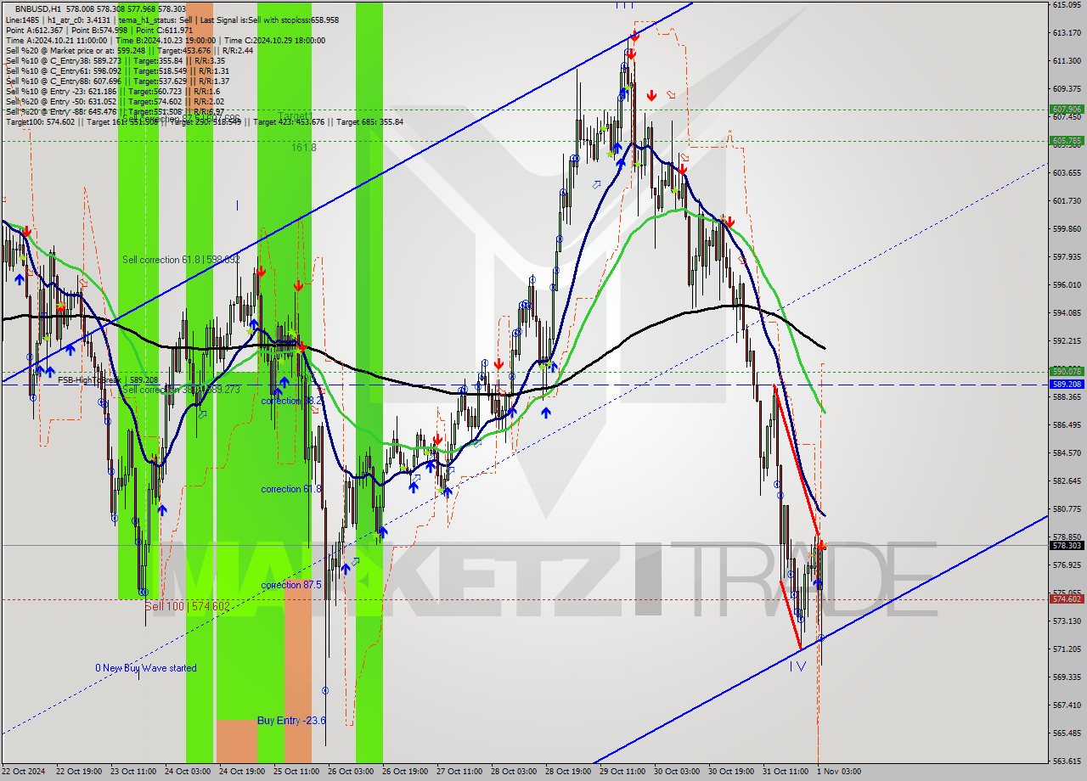The image size is (1087, 781).
Task: Click the 'I V' wave label
Action: tap(797, 666)
